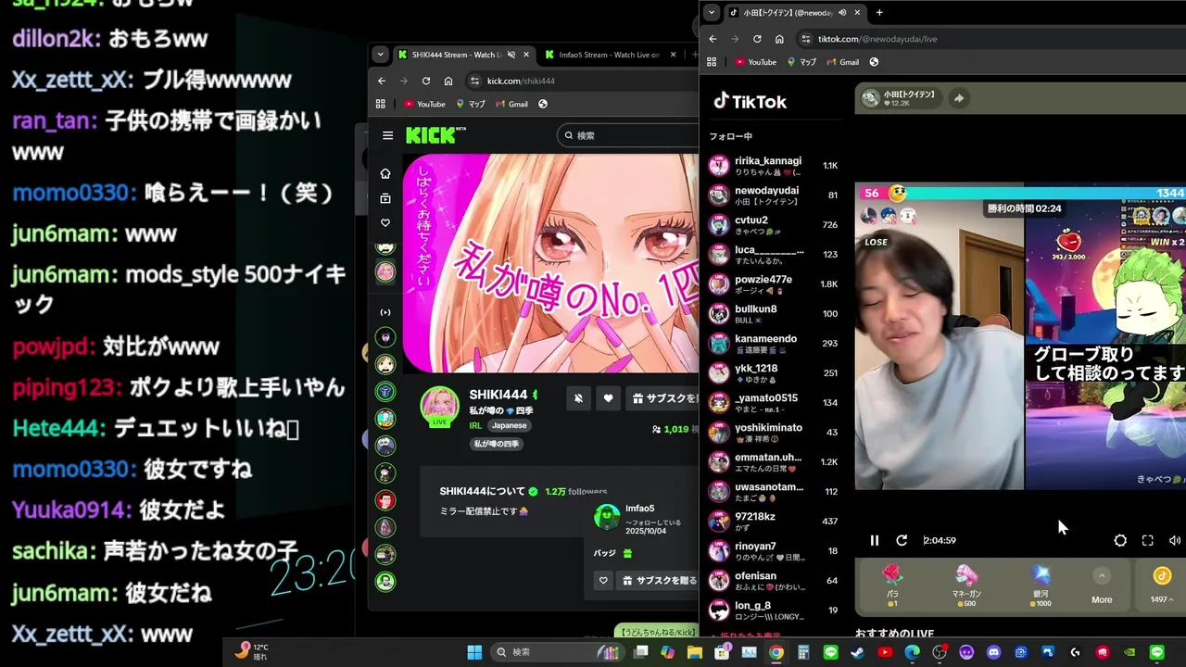Open the Kick hamburger menu
Screen dimensions: 1186x667
[x=387, y=135]
